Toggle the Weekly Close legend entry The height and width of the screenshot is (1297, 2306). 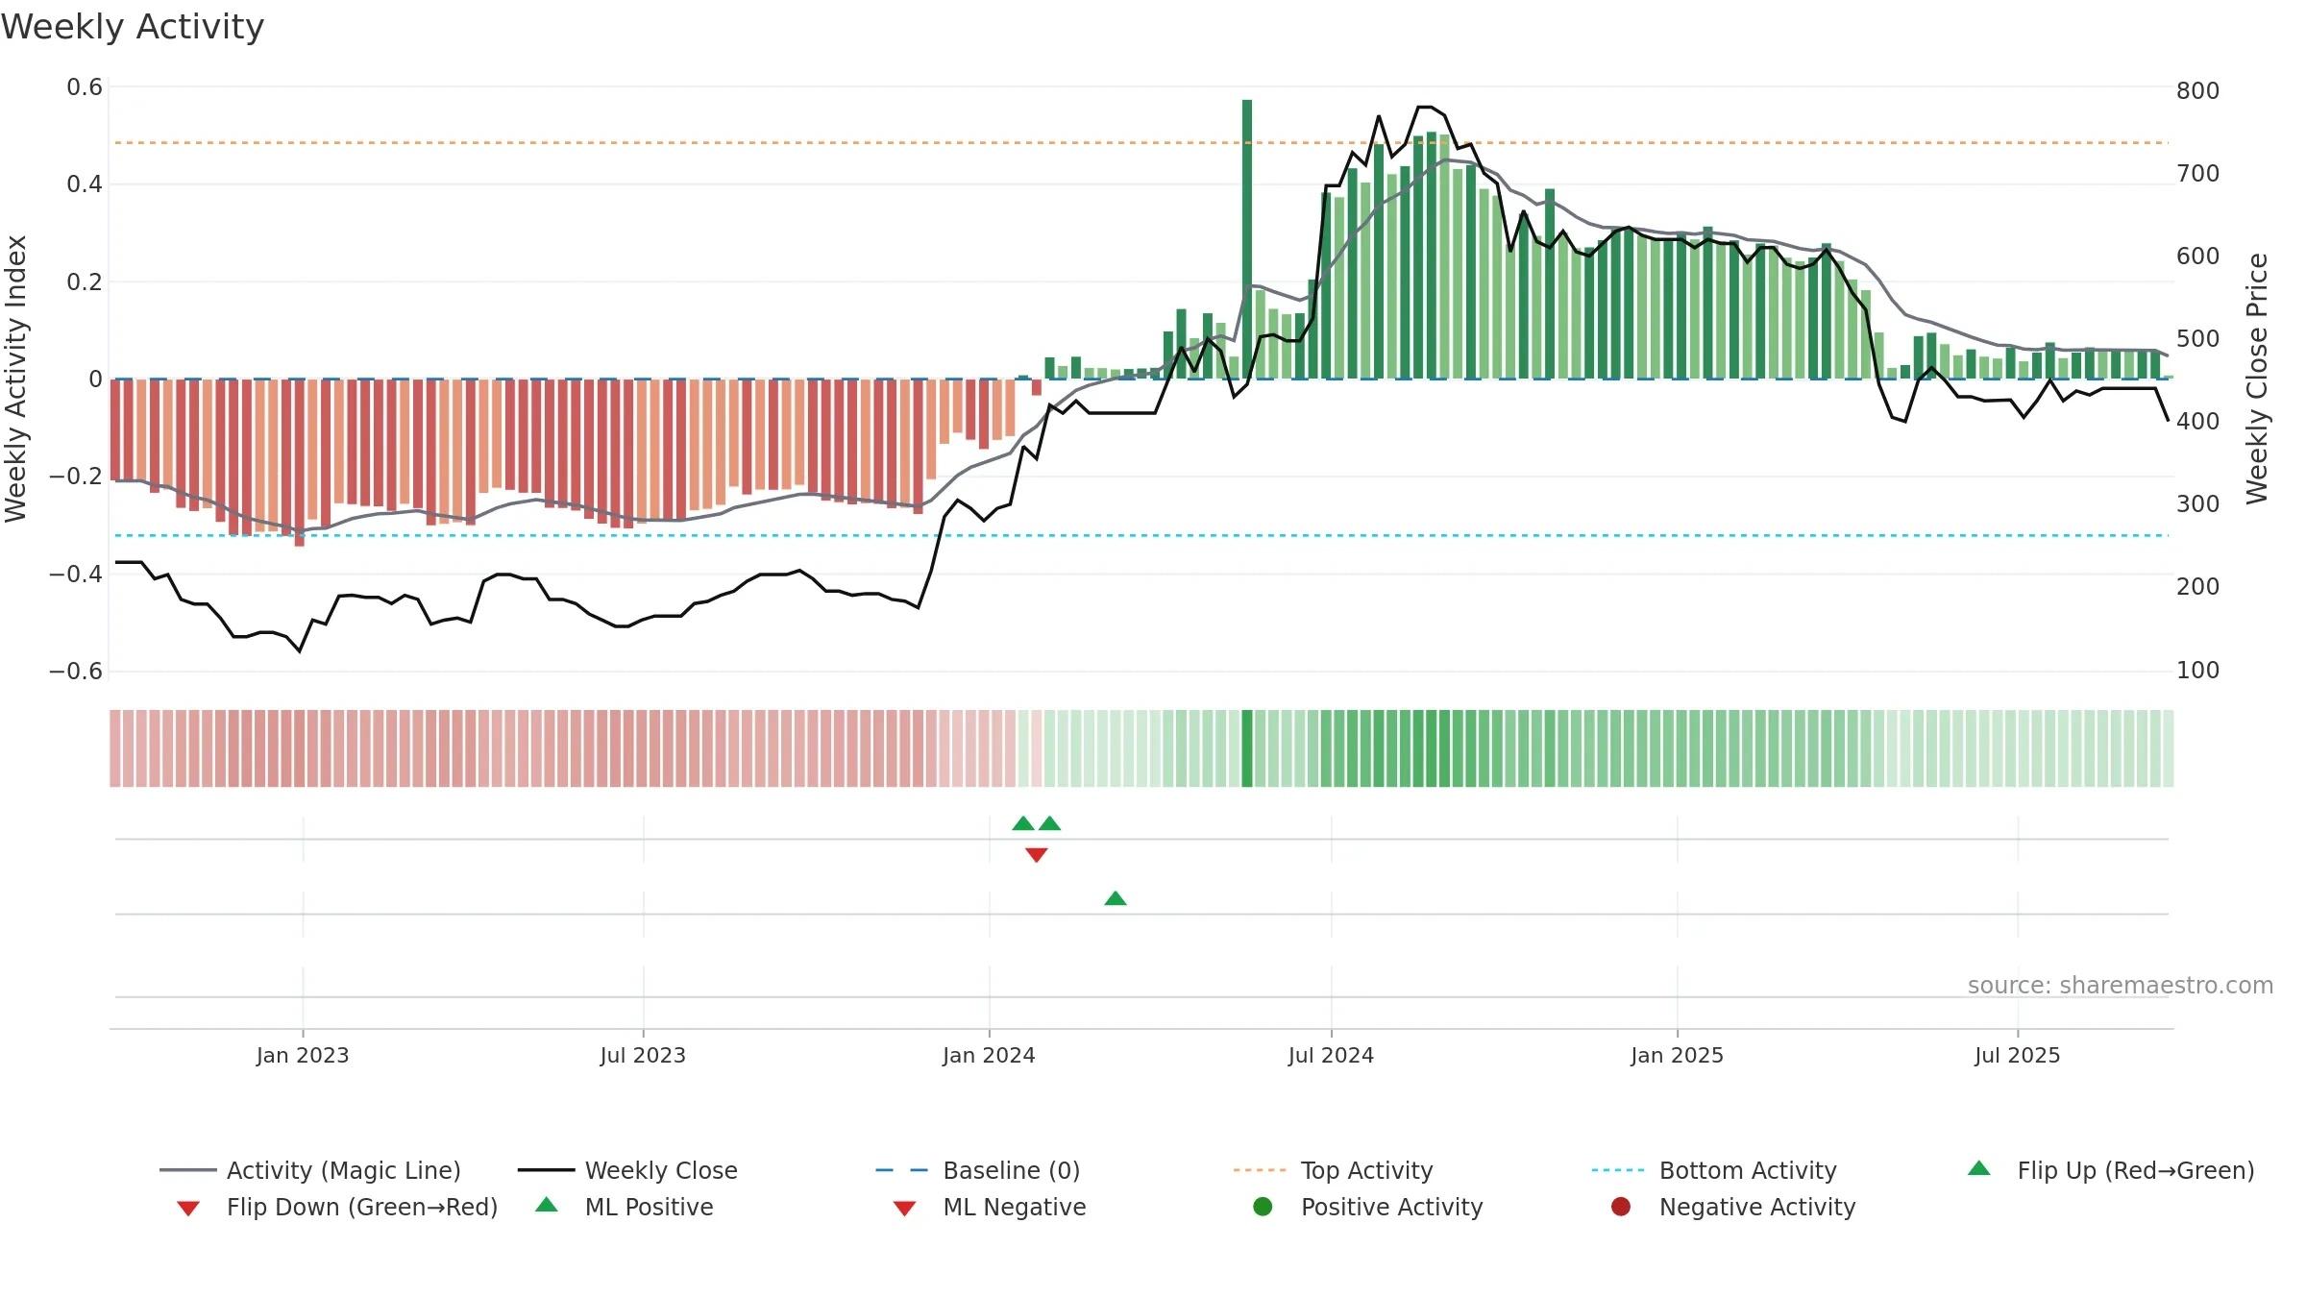[x=627, y=1170]
